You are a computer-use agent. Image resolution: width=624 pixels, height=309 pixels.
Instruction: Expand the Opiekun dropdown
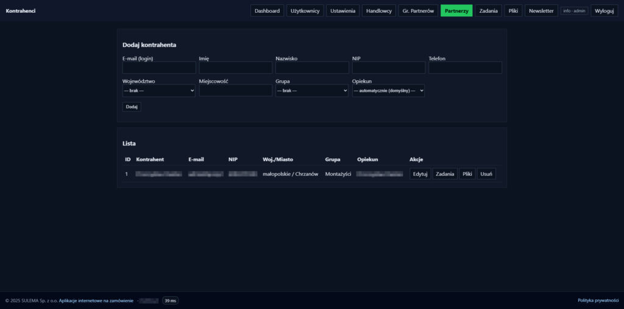click(388, 91)
